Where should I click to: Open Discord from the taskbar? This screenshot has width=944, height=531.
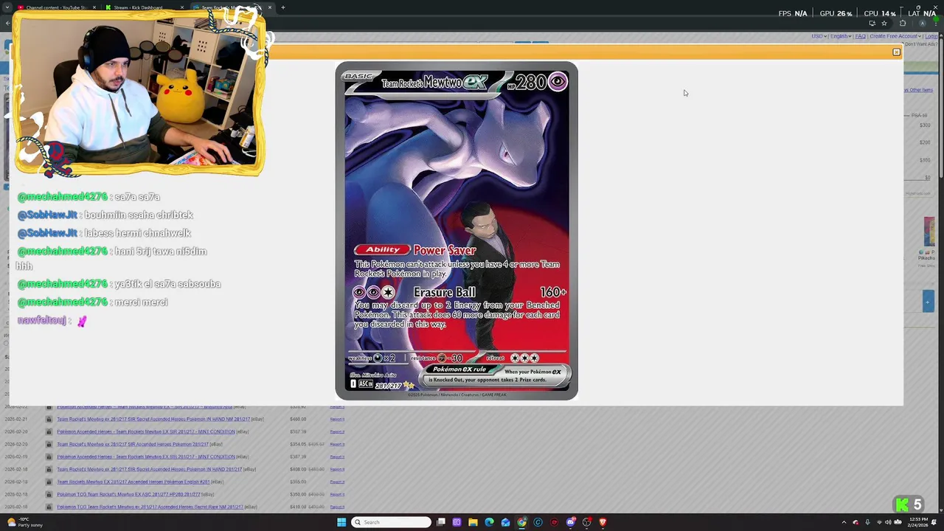pyautogui.click(x=571, y=522)
